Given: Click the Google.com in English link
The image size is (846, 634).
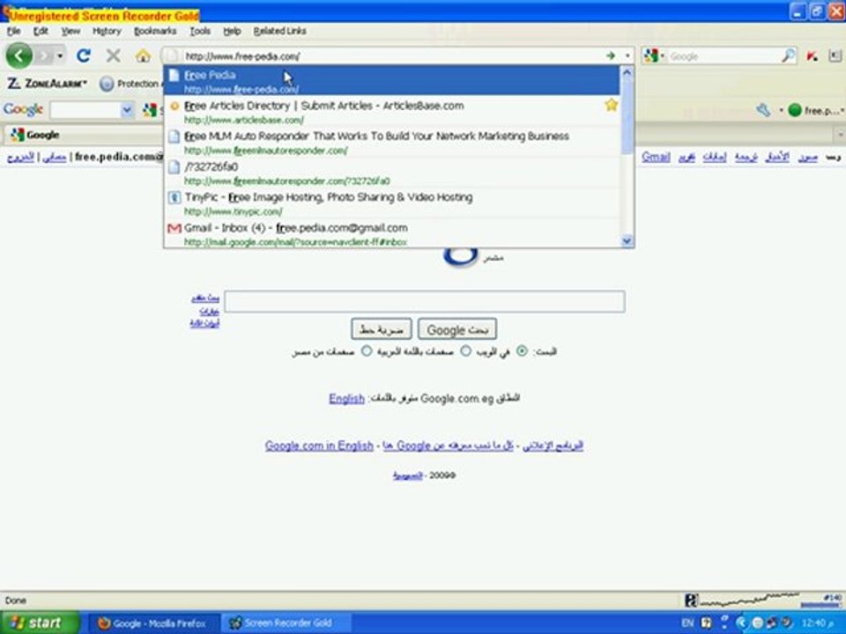Looking at the screenshot, I should pyautogui.click(x=319, y=446).
